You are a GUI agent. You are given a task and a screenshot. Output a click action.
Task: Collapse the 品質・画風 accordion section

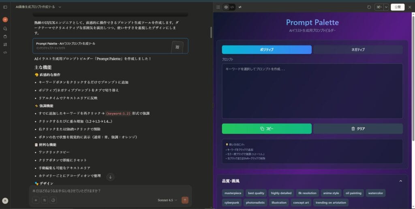(400, 181)
